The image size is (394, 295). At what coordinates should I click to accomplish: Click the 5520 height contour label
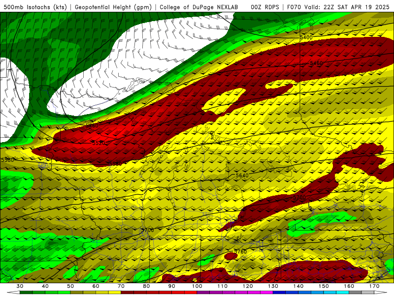[x=99, y=143]
